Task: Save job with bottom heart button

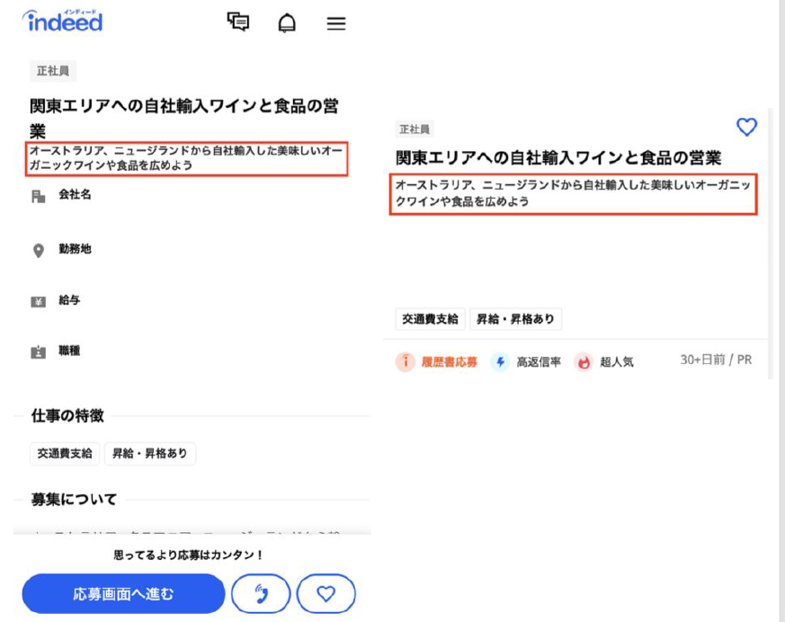Action: [x=326, y=594]
